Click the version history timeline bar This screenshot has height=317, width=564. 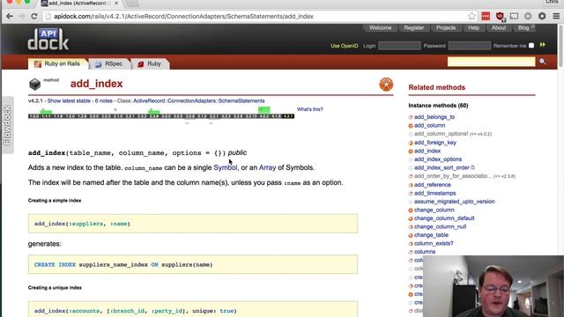pyautogui.click(x=161, y=116)
